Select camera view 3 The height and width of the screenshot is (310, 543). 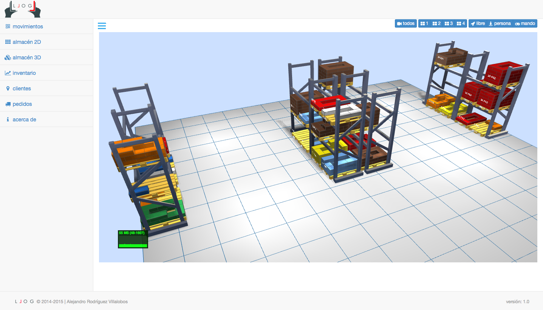(449, 23)
